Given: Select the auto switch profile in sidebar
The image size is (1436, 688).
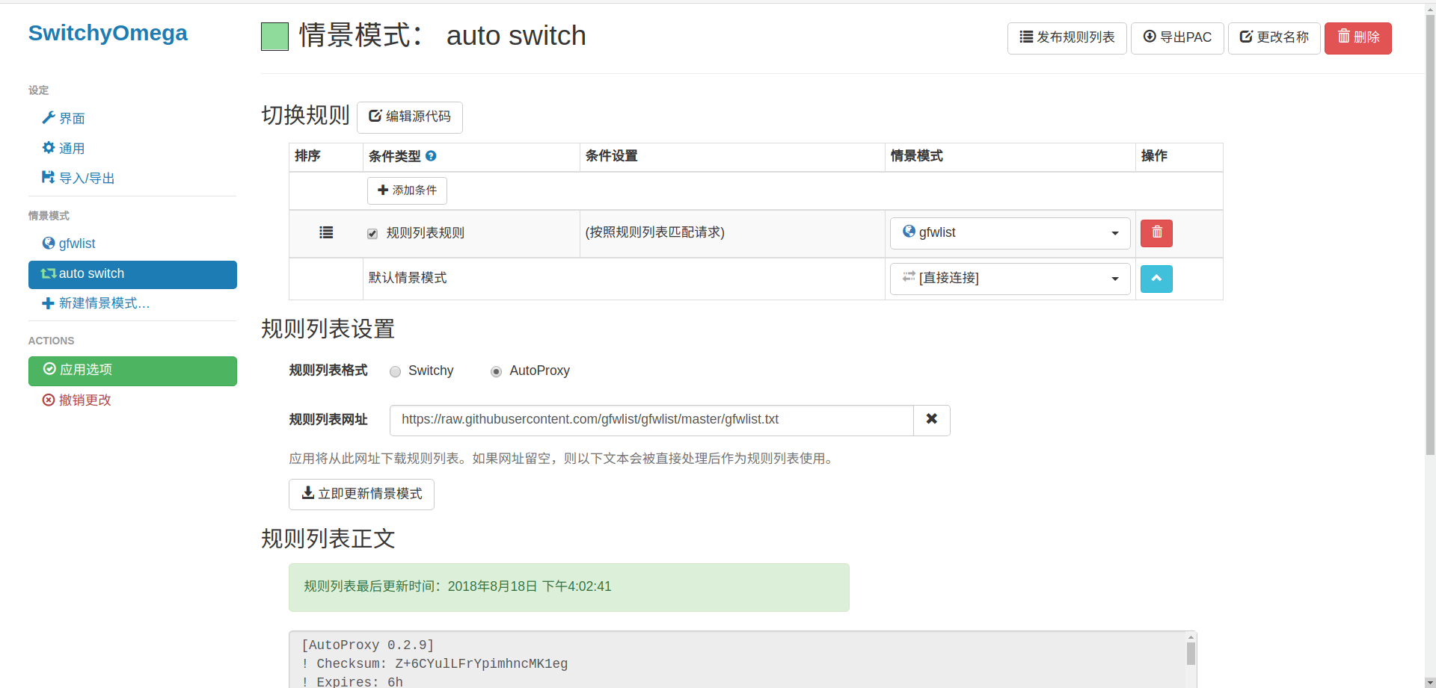Looking at the screenshot, I should pyautogui.click(x=132, y=274).
